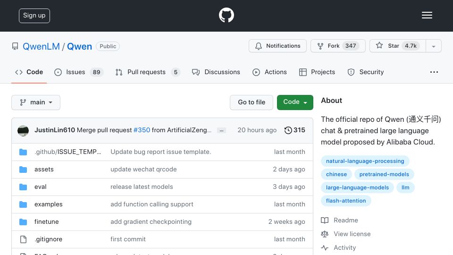Click the 315 commits count

(299, 130)
